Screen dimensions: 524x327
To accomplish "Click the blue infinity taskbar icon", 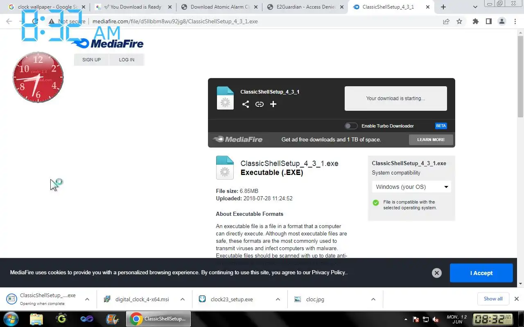I will pos(87,319).
